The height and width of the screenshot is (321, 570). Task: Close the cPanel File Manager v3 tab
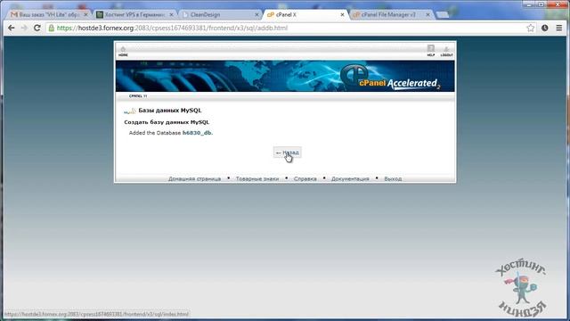[x=427, y=14]
